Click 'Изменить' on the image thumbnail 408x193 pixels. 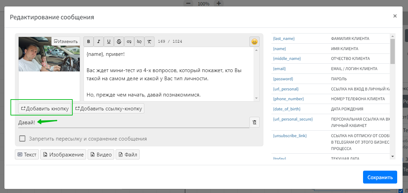click(66, 41)
